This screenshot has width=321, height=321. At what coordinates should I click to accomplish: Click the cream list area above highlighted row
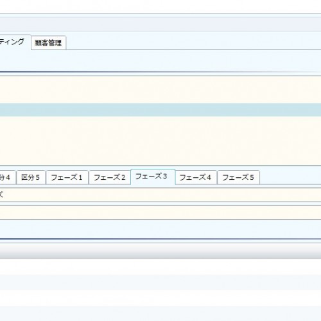point(160,90)
